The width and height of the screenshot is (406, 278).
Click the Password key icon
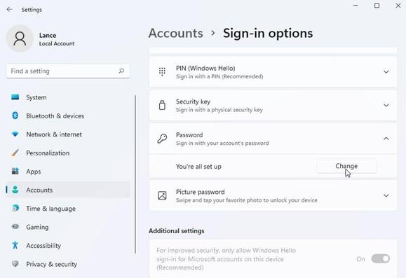[x=162, y=139]
